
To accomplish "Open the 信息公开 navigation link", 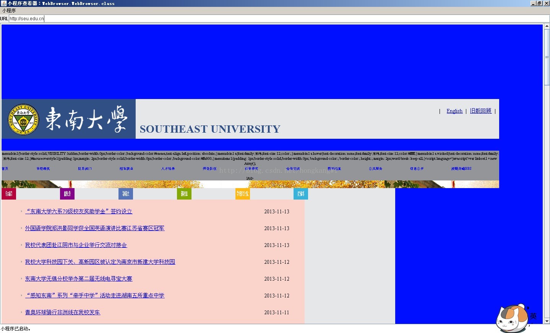I will (x=417, y=169).
